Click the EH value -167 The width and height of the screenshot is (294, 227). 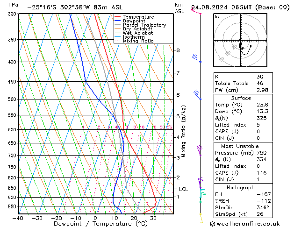tap(264, 194)
